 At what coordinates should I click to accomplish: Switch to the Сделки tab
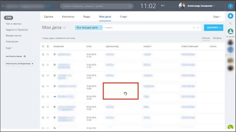coord(48,16)
